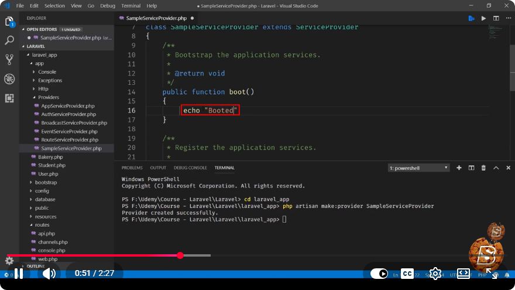Open the powershell terminal selector dropdown

coord(418,168)
